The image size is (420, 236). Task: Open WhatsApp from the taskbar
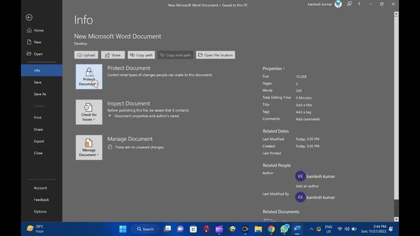[x=284, y=229]
